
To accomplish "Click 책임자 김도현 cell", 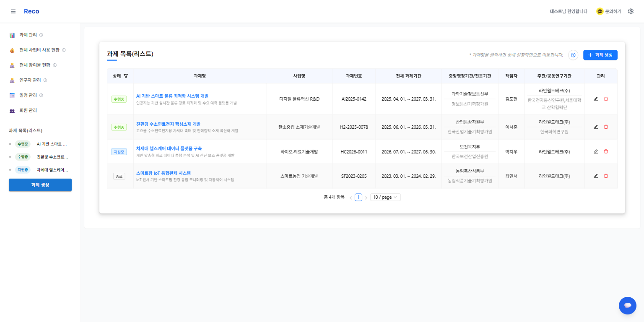I will click(512, 99).
